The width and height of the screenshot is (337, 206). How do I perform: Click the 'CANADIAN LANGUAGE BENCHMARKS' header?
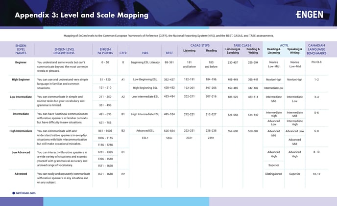316,49
